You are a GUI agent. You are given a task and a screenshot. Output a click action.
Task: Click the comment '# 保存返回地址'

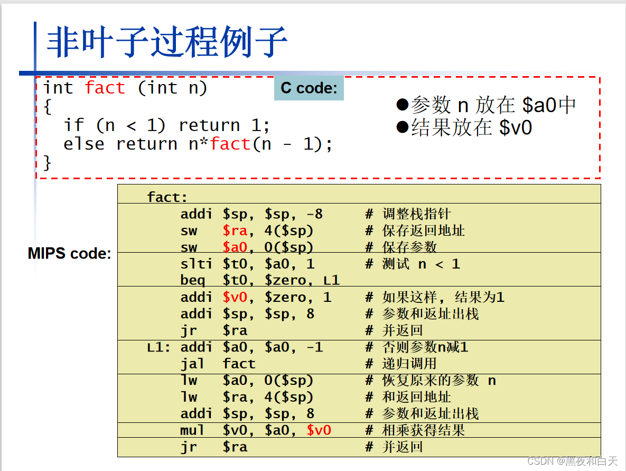[x=415, y=231]
